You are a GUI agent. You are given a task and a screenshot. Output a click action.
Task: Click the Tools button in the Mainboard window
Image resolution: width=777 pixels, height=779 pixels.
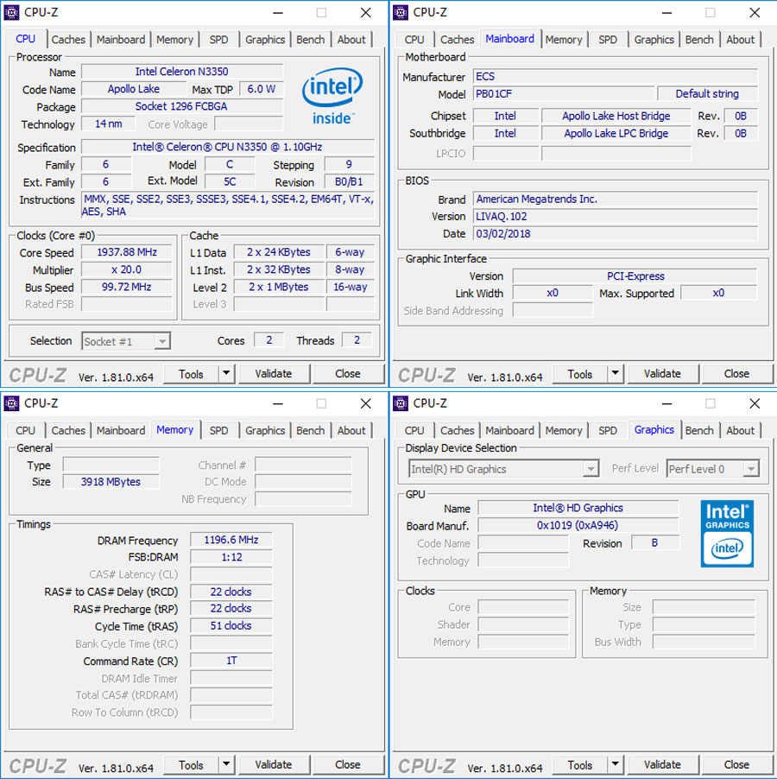tap(580, 374)
